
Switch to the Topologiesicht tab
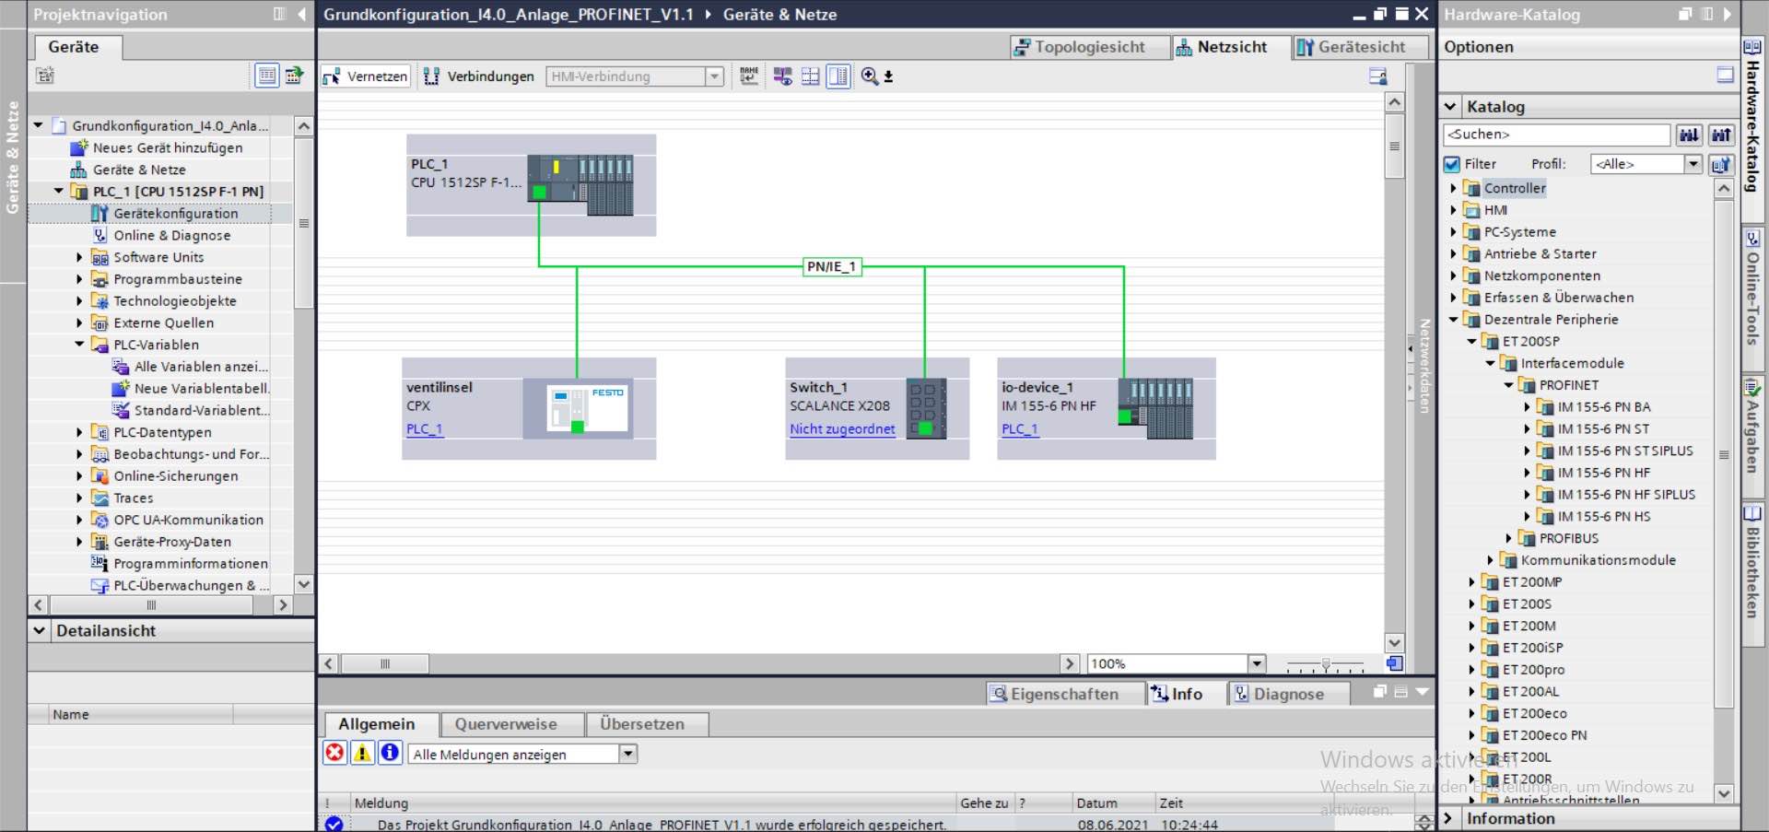tap(1078, 47)
